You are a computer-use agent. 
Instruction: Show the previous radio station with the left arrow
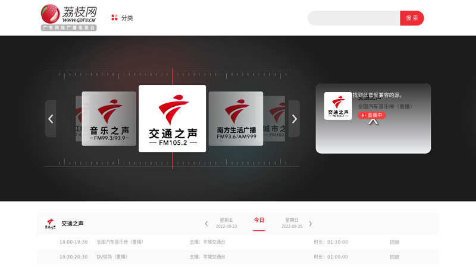pyautogui.click(x=51, y=119)
